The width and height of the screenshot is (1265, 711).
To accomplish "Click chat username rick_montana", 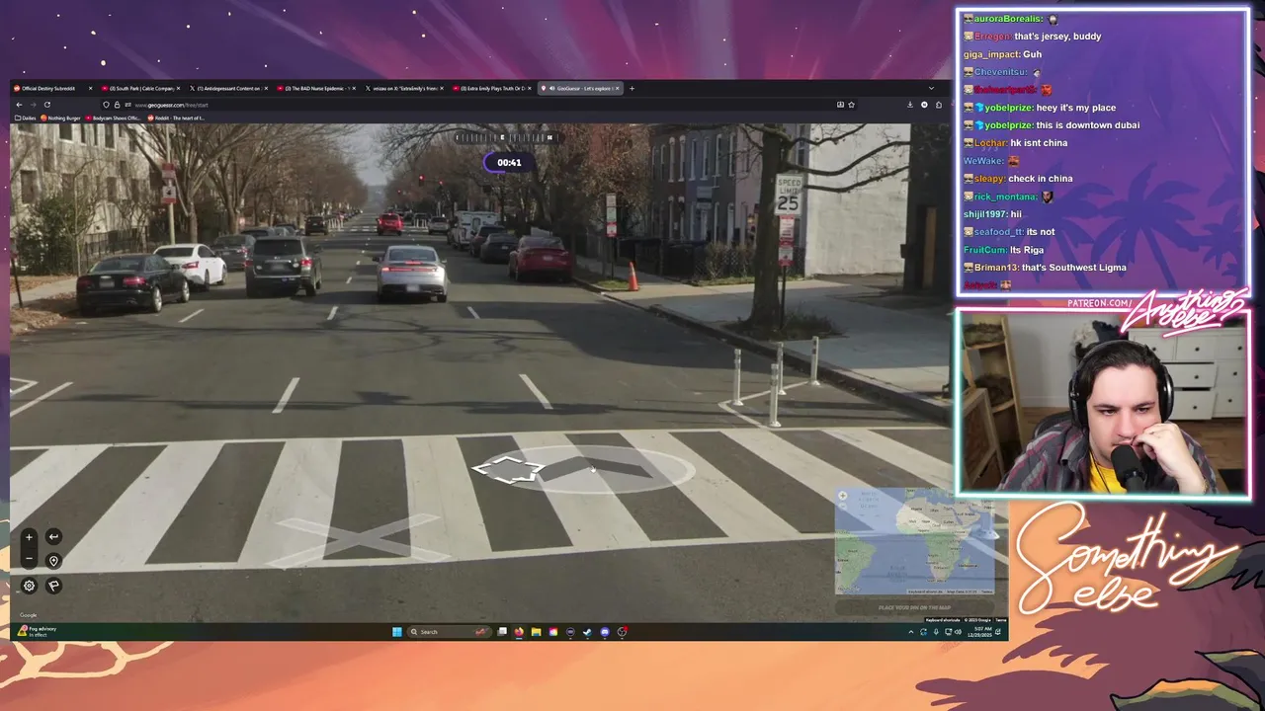I will click(1005, 197).
